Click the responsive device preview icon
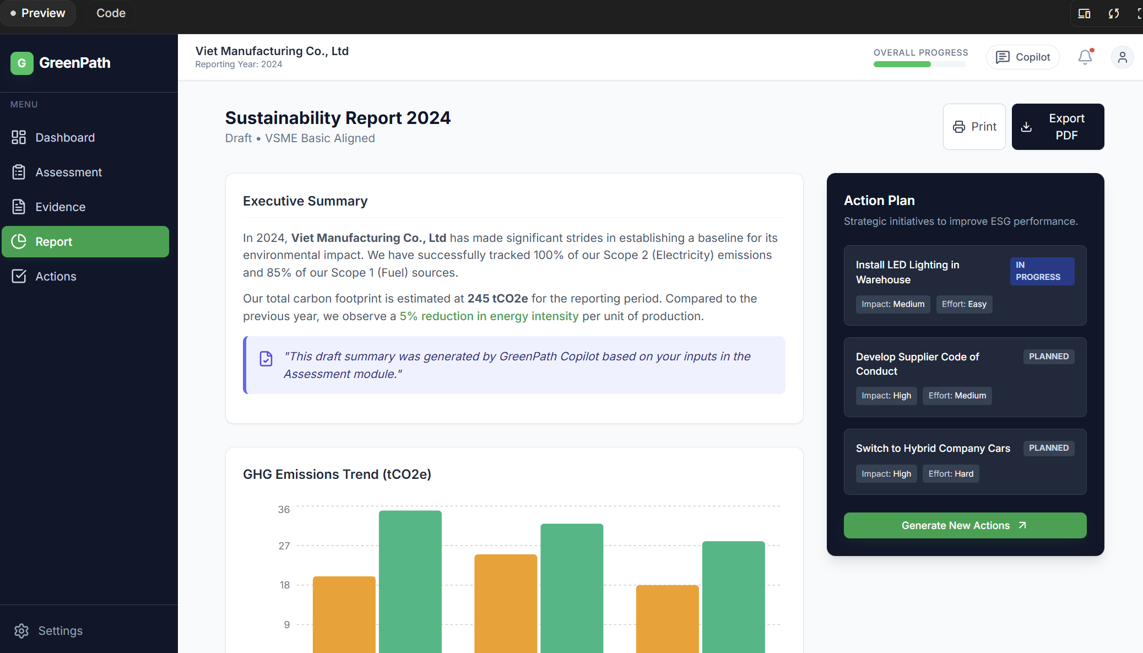This screenshot has height=653, width=1143. pos(1084,13)
